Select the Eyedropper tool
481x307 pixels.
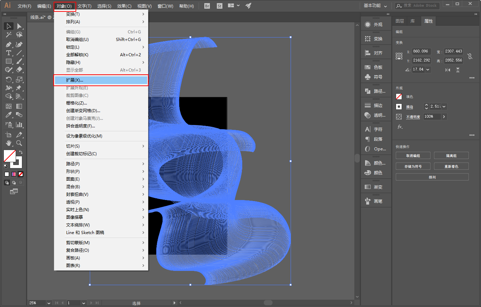click(x=9, y=115)
